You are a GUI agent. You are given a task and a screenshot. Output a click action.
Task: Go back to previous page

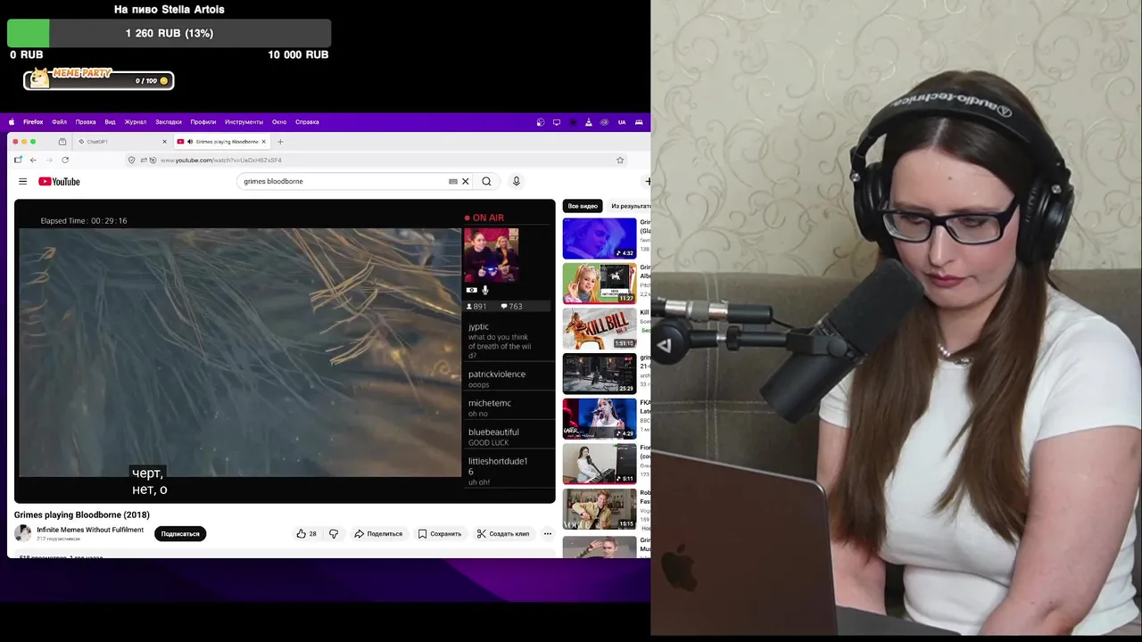coord(33,160)
